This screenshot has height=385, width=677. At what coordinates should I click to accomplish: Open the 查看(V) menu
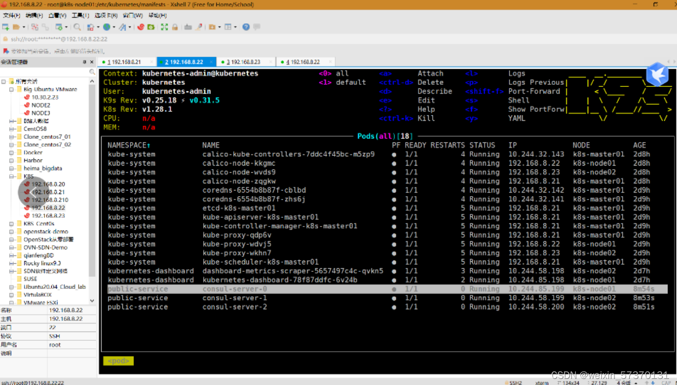point(57,15)
